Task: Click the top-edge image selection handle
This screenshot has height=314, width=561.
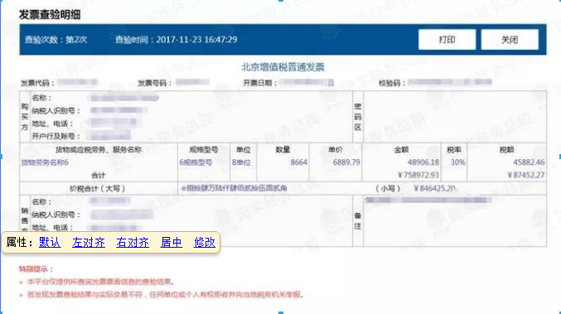Action: click(x=281, y=1)
